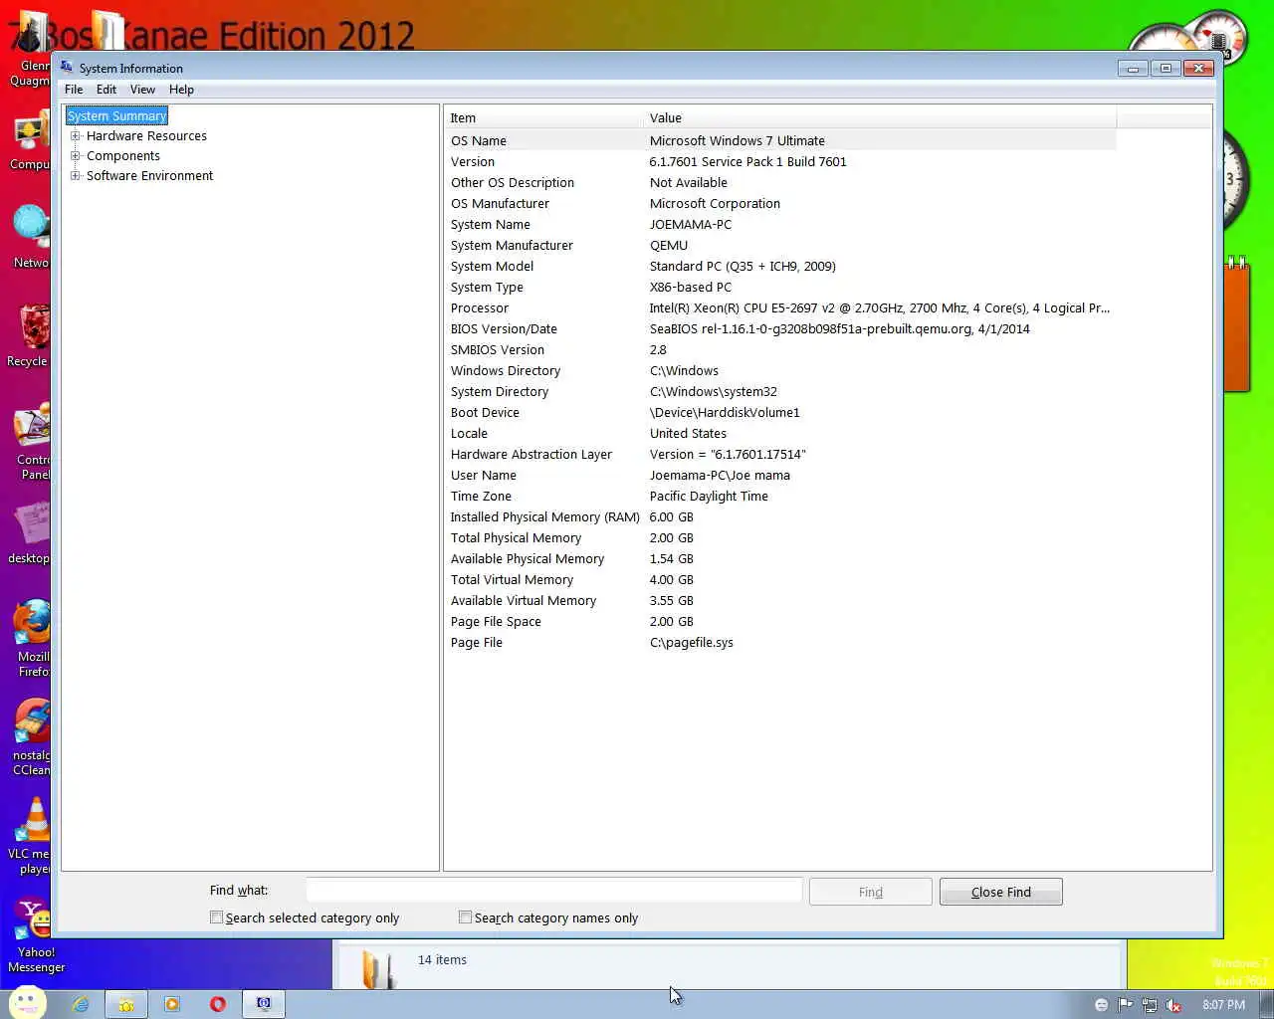Select the System Model row
Image resolution: width=1274 pixels, height=1019 pixels.
pos(780,266)
